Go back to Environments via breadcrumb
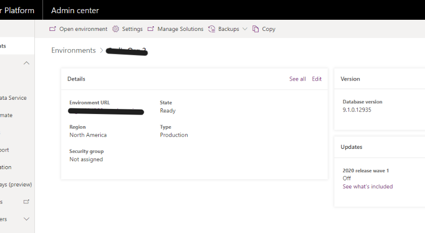 coord(73,50)
